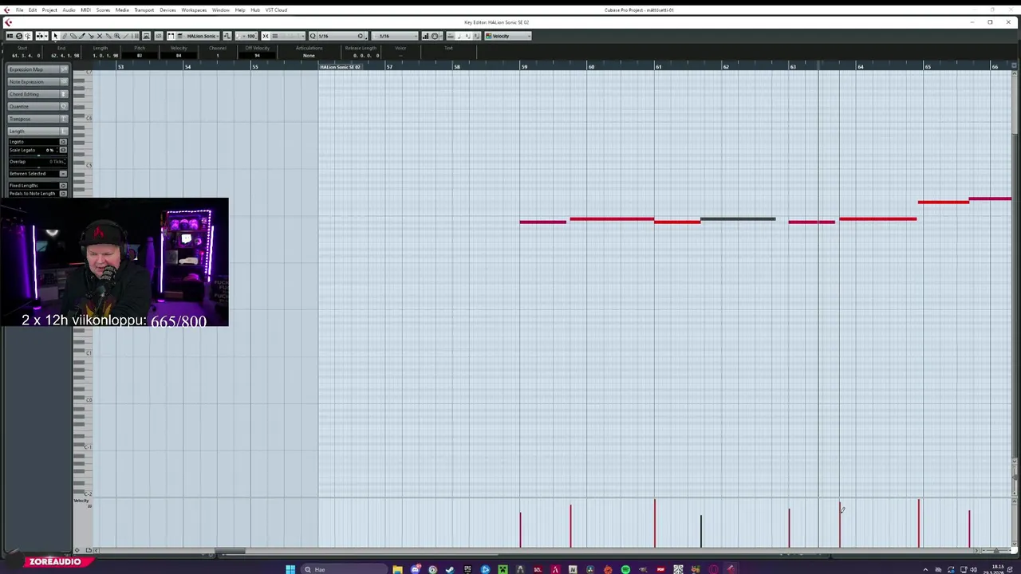Click the Fixed Lengths apply button

click(x=63, y=186)
